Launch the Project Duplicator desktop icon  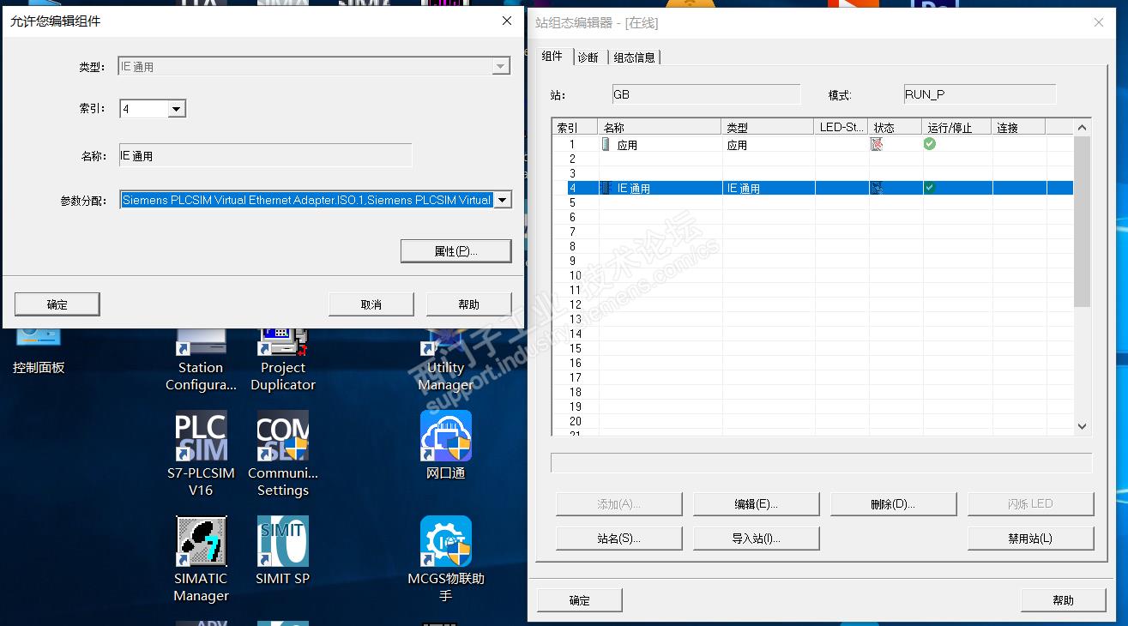click(283, 360)
